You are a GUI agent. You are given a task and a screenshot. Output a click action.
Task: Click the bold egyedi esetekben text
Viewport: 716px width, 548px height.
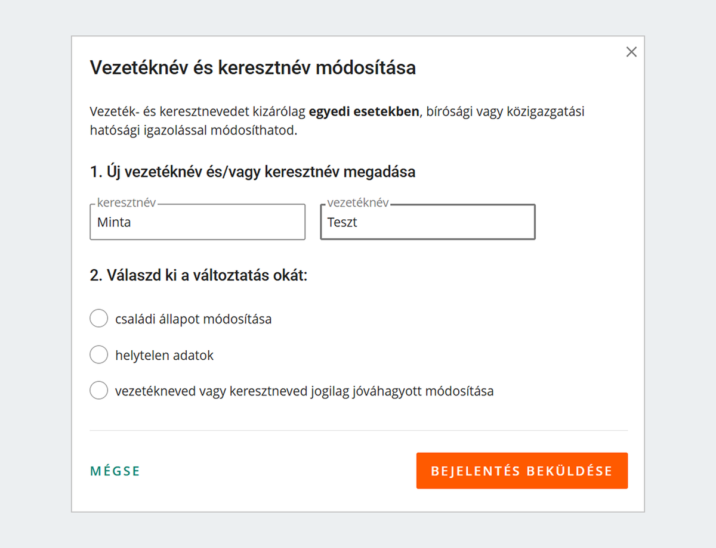tap(363, 111)
